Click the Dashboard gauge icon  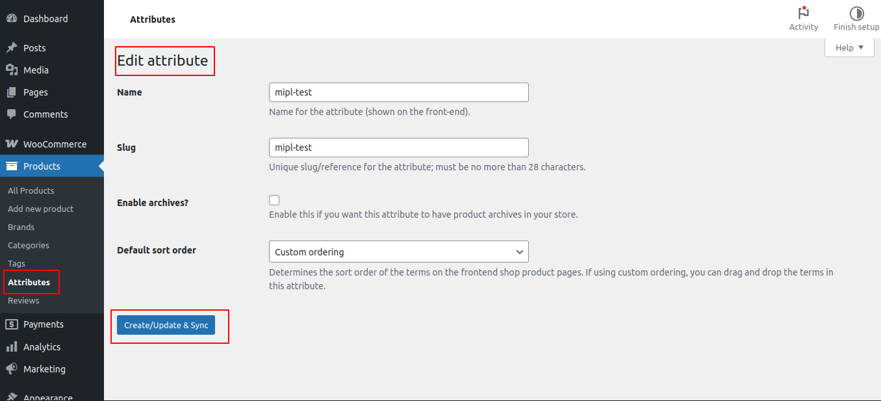tap(12, 19)
